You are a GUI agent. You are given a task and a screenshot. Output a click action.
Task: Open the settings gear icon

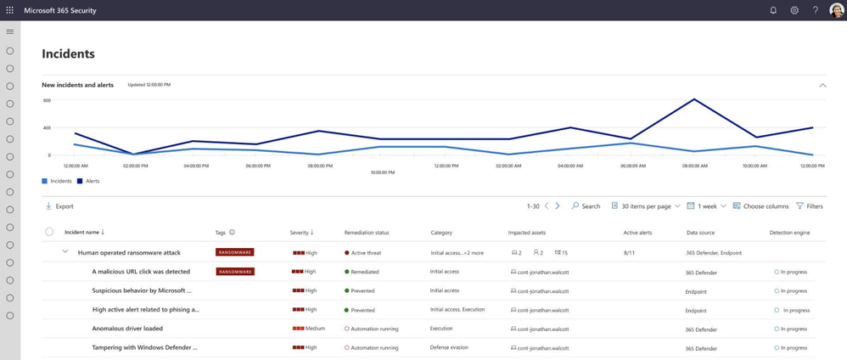[x=794, y=10]
